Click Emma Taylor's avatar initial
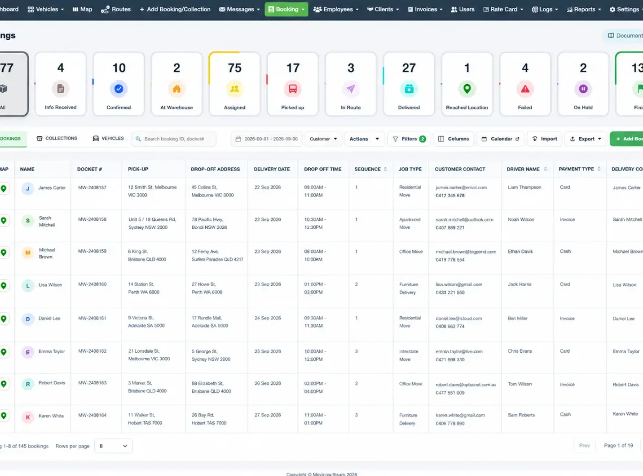The width and height of the screenshot is (643, 476). (x=28, y=352)
